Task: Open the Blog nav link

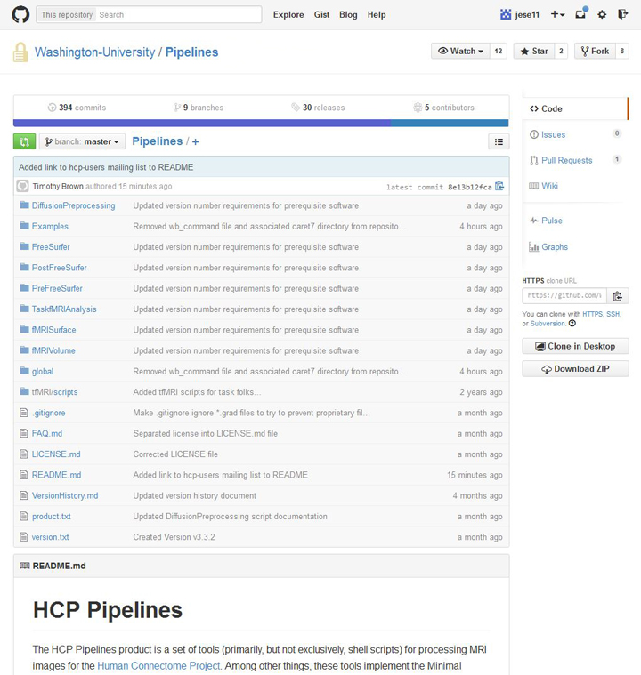Action: (348, 14)
